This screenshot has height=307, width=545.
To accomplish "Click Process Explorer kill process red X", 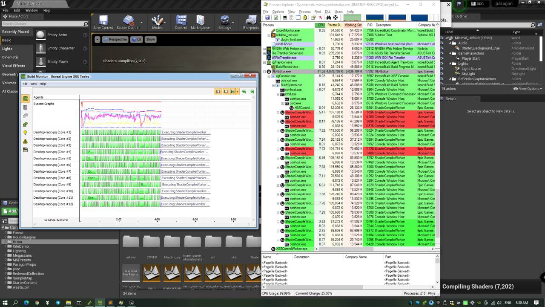I will pyautogui.click(x=320, y=17).
